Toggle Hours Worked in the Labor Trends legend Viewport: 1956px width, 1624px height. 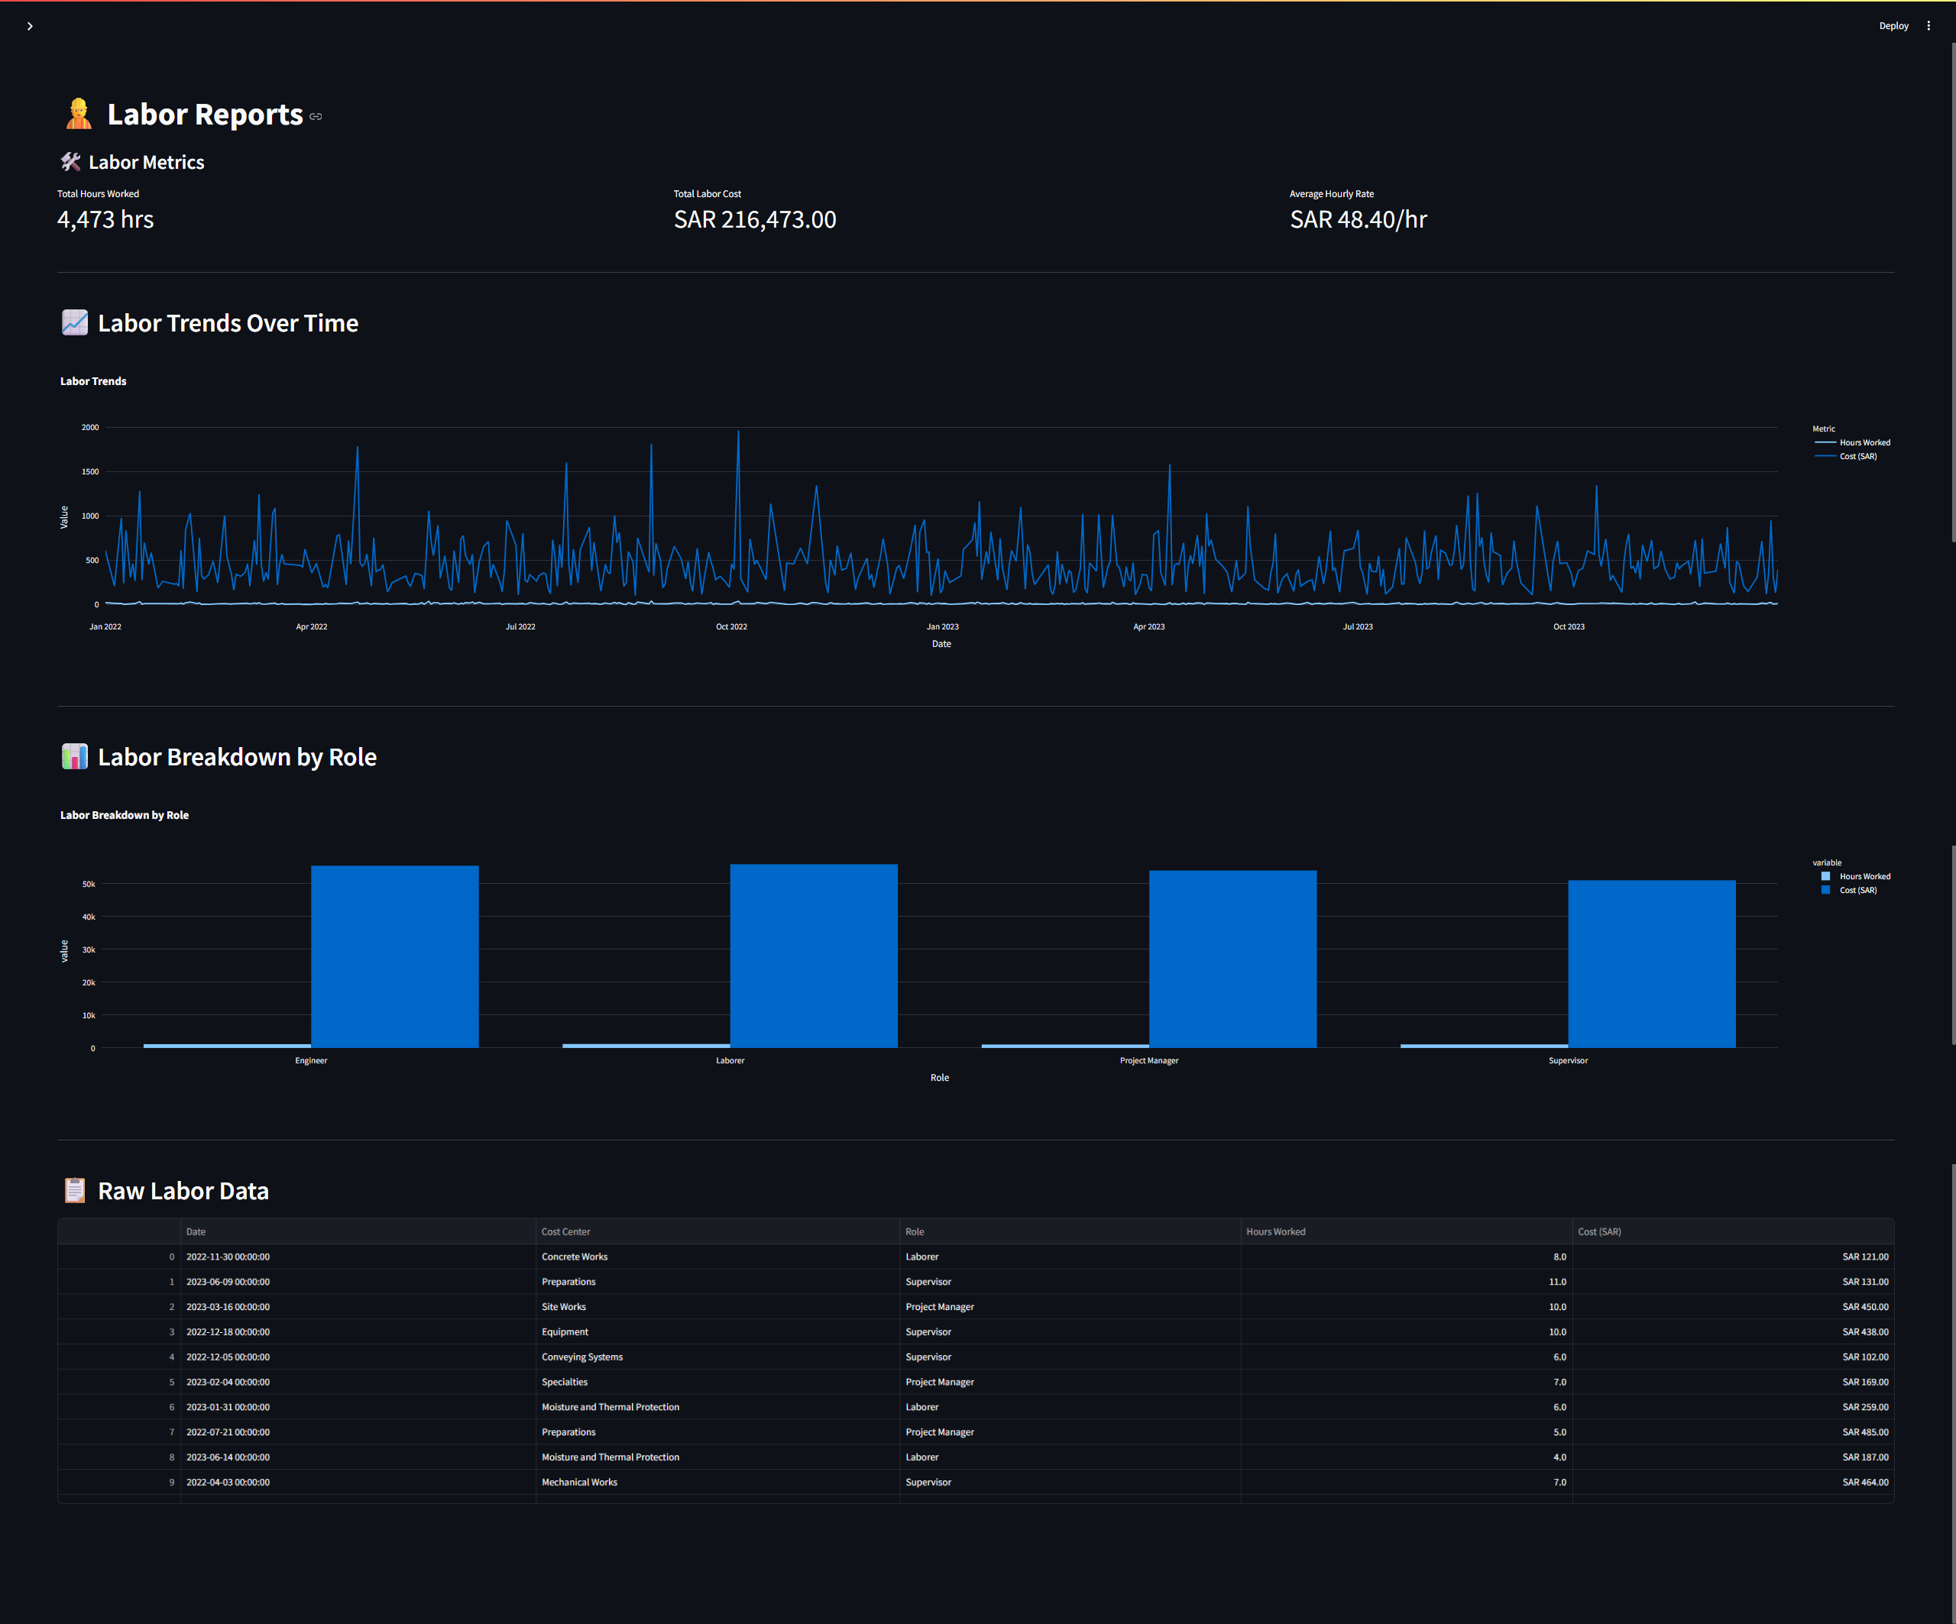[1851, 442]
